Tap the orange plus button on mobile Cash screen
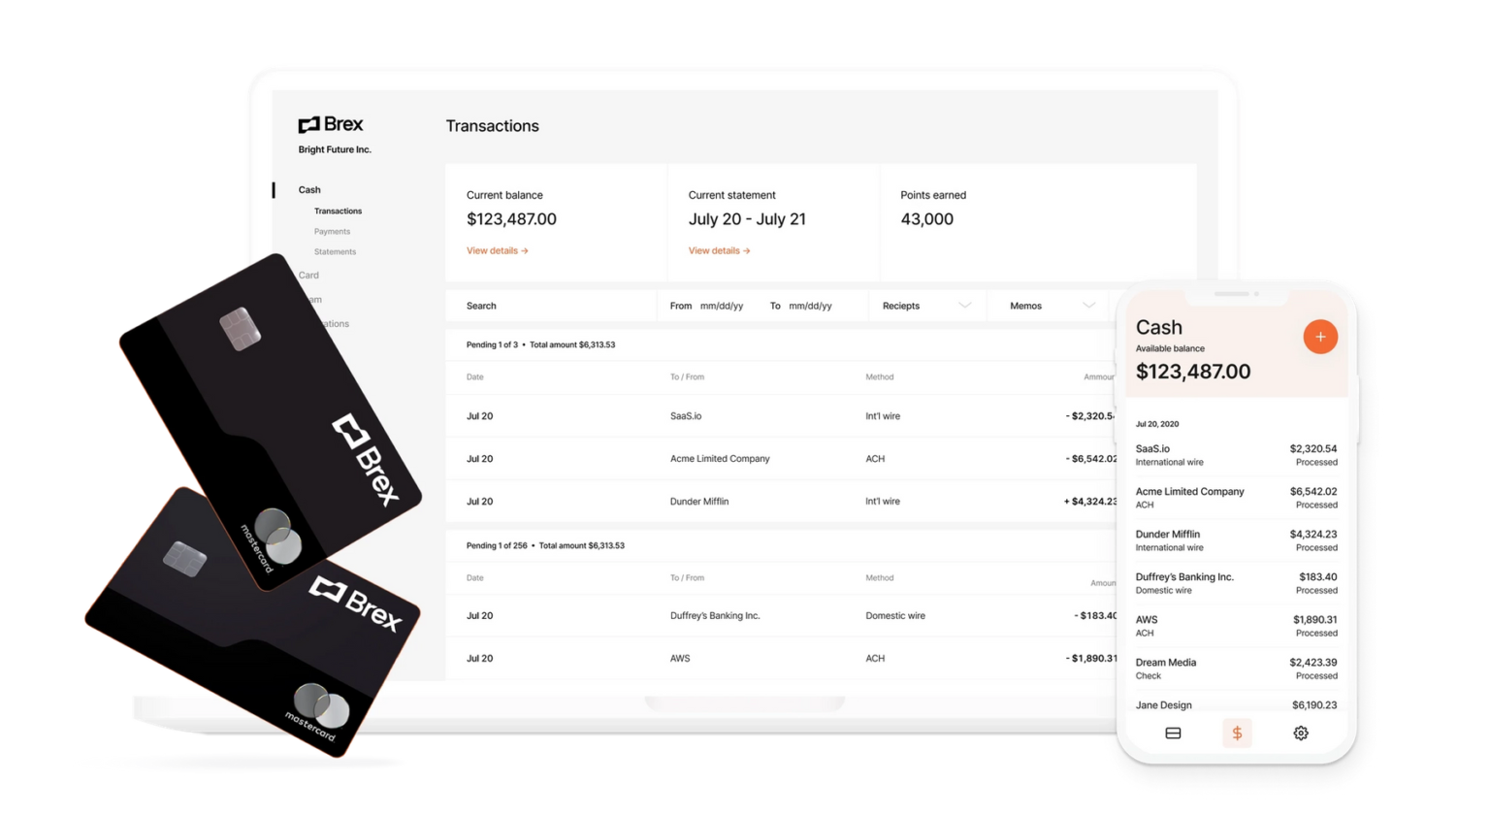This screenshot has width=1490, height=816. click(x=1320, y=337)
